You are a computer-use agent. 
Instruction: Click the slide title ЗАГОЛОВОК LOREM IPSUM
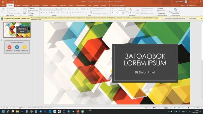pos(145,60)
